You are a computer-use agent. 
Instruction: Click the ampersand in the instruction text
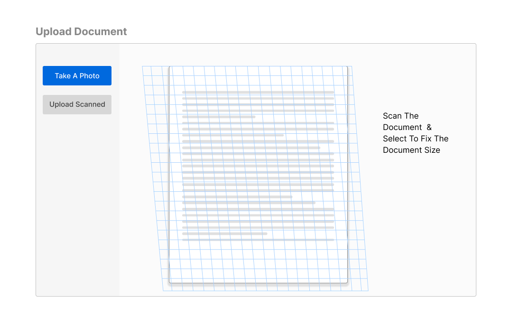pyautogui.click(x=429, y=127)
